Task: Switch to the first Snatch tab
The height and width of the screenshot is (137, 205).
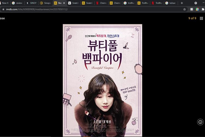Action: coord(73,3)
